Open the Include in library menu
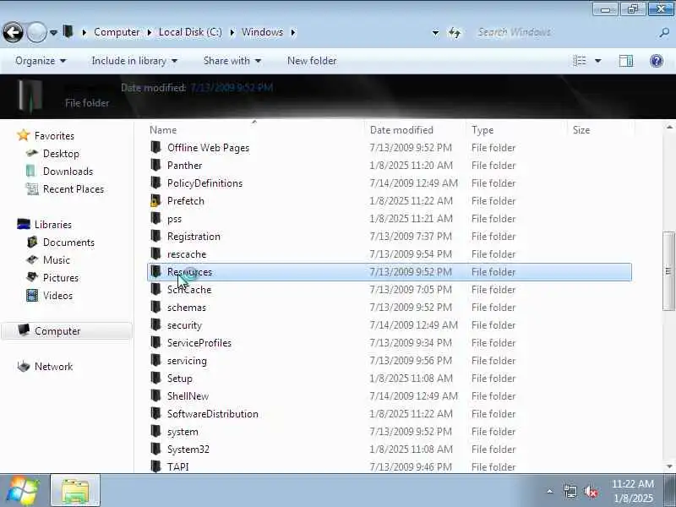676x507 pixels. click(134, 61)
